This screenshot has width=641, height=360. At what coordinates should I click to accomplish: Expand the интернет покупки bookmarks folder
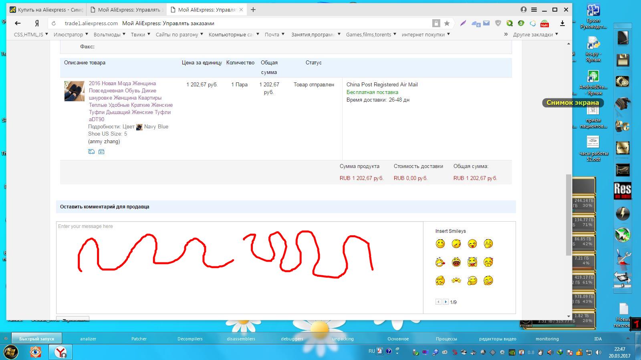click(426, 34)
